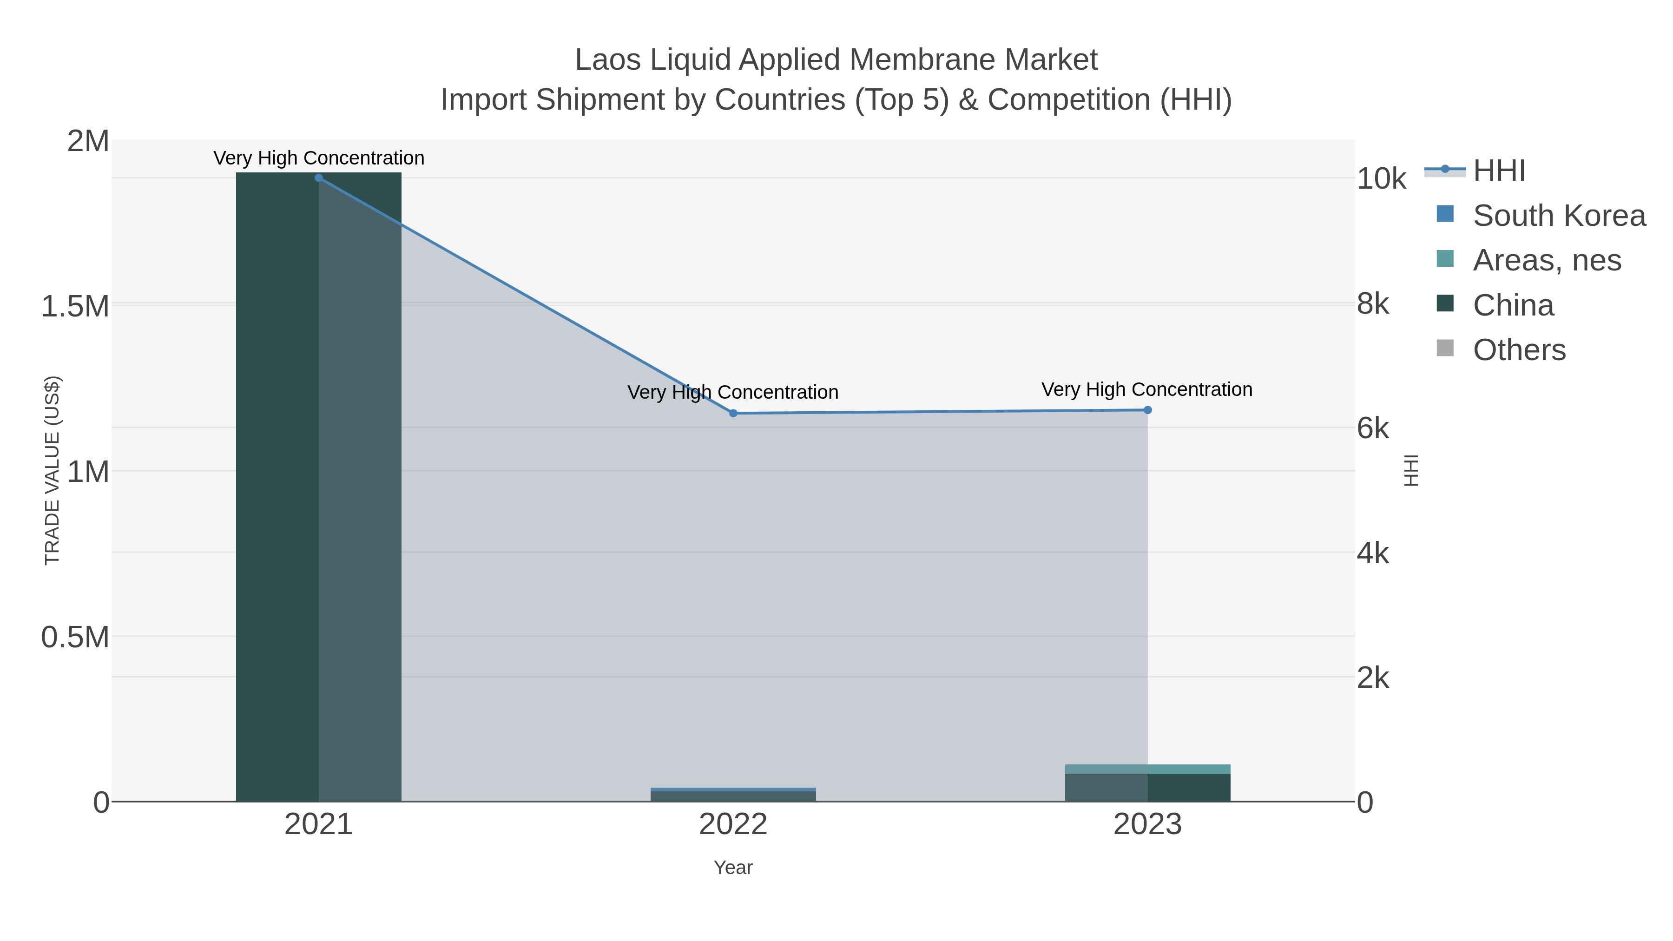Click the Import Shipment by Countries subtitle
Image resolution: width=1673 pixels, height=941 pixels.
(836, 100)
